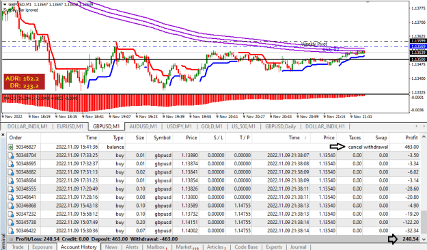Select the 463.00 balance profit cell
Screen dimensions: 427x250
tap(411, 147)
